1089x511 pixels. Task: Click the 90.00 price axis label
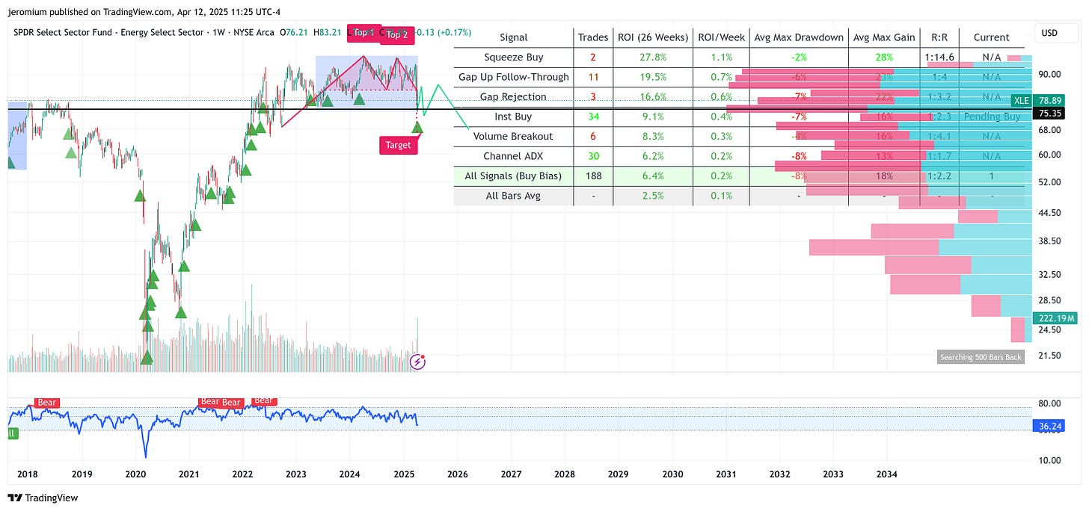[x=1049, y=73]
